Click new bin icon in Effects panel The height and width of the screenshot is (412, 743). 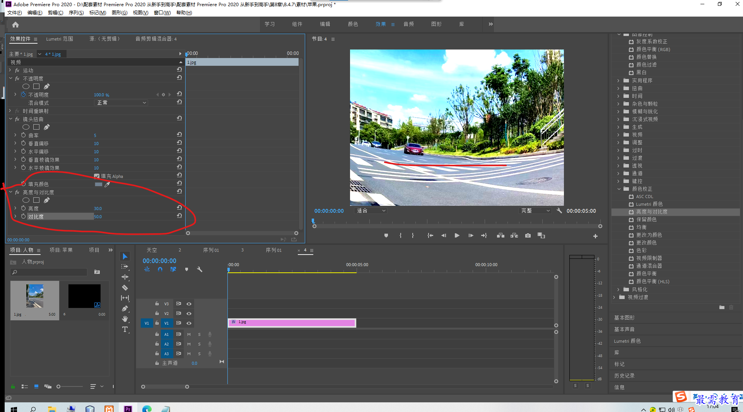tap(722, 307)
